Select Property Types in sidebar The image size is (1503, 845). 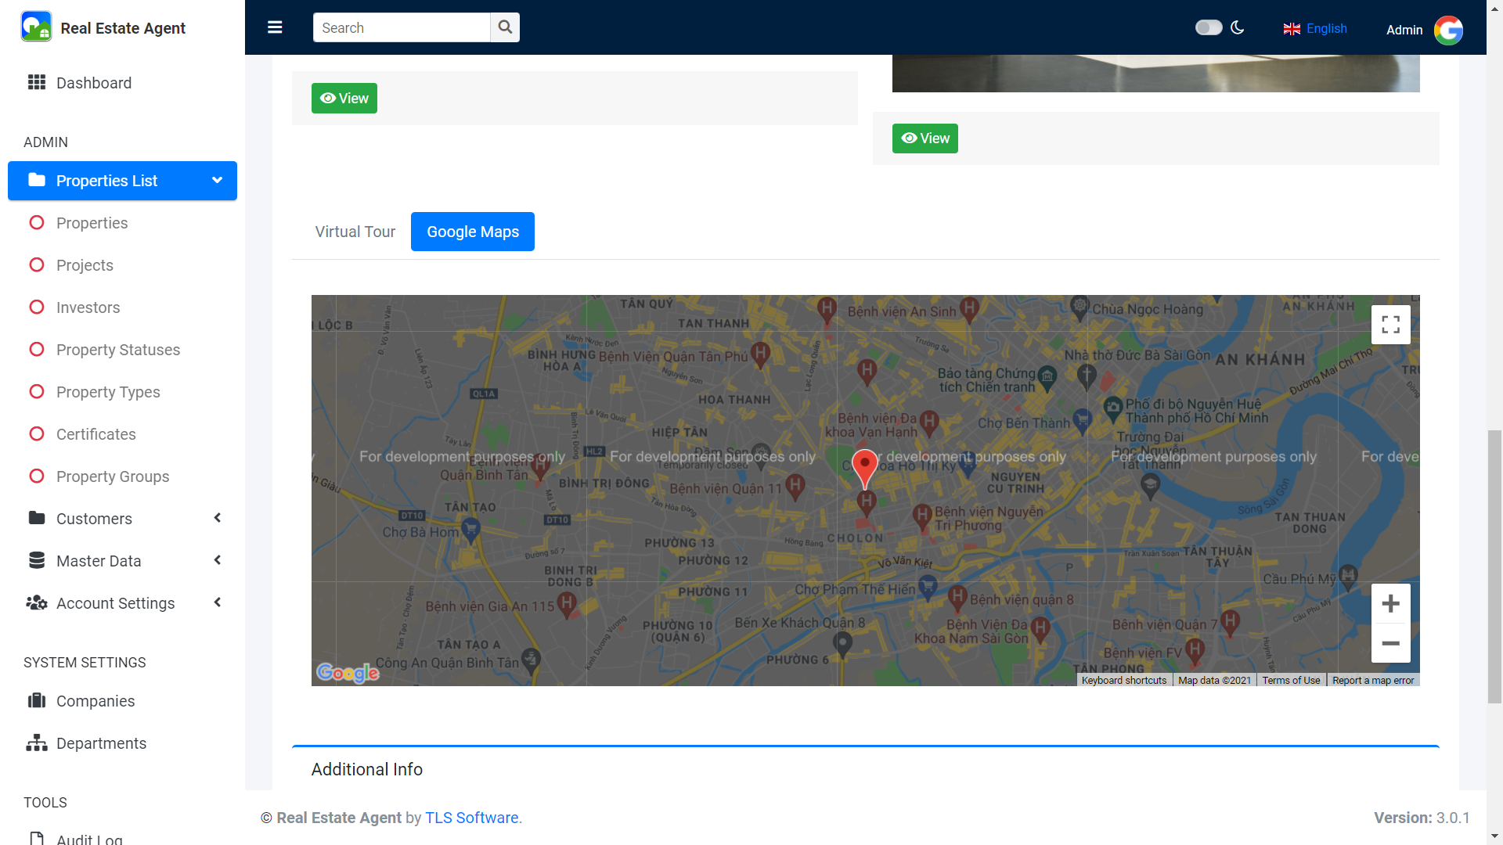[108, 392]
